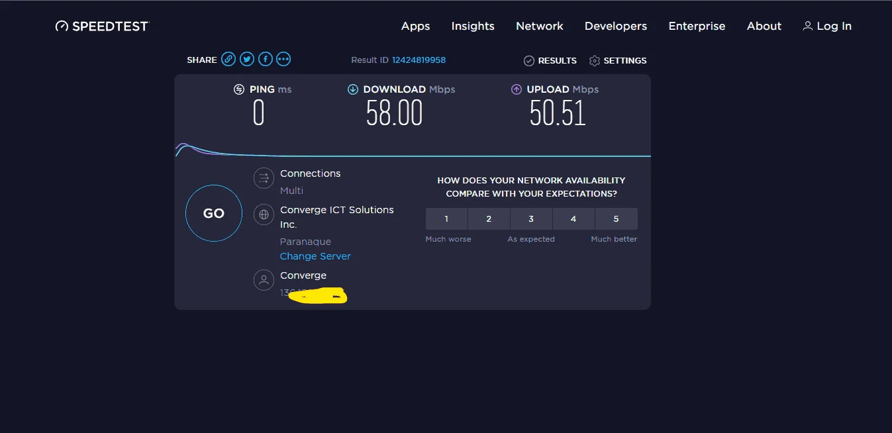892x433 pixels.
Task: Click the Connections multi icon
Action: point(264,178)
